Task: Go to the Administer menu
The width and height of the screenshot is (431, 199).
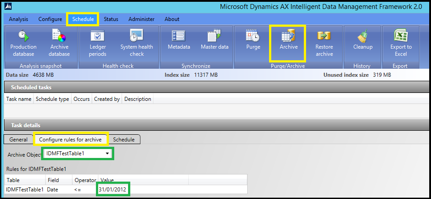Action: (141, 19)
